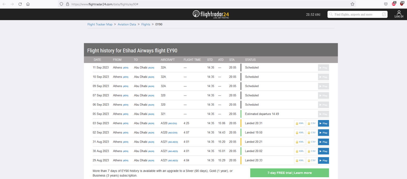The height and width of the screenshot is (179, 407).
Task: Open aircraft A6-AED link on 29 Aug row
Action: (173, 161)
